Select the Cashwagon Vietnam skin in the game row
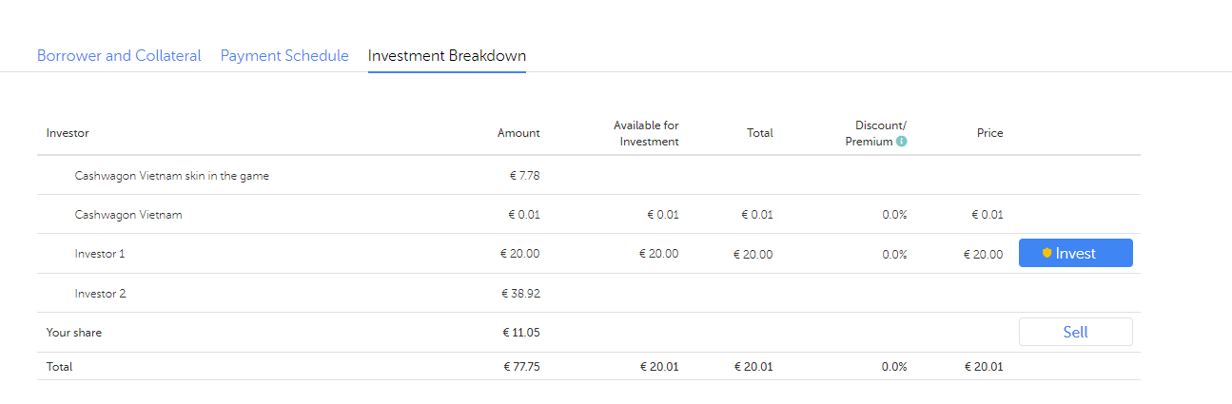Viewport: 1232px width, 404px height. [171, 176]
